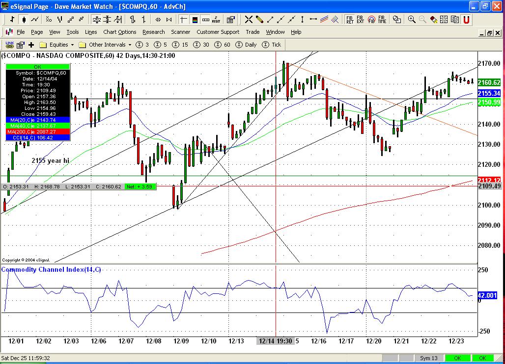
Task: Open the Window menu
Action: (275, 32)
